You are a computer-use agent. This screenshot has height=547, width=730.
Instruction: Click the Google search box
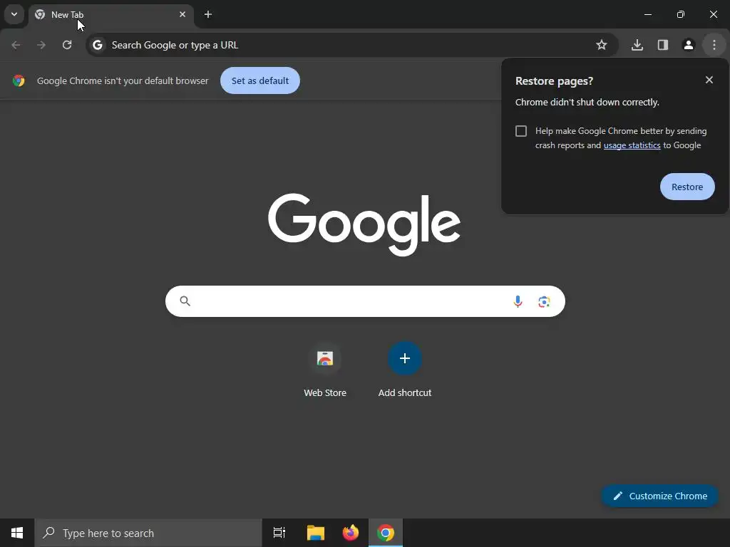click(x=365, y=301)
